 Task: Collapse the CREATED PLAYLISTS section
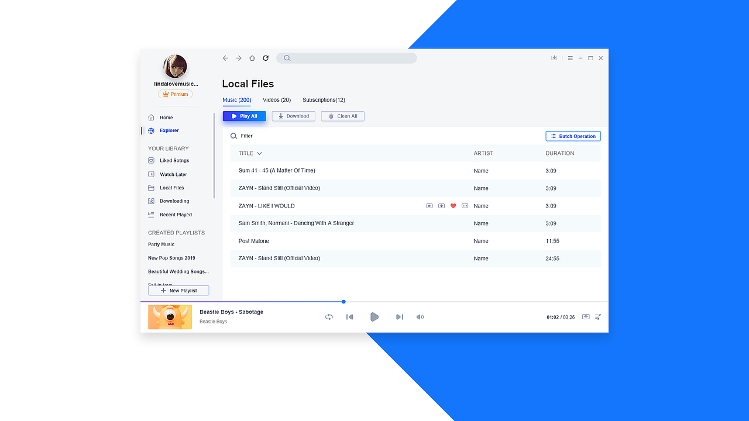(x=176, y=233)
